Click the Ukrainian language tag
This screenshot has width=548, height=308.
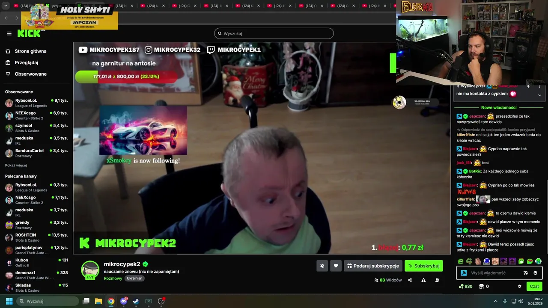click(134, 278)
